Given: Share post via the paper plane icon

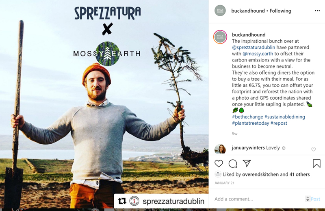Looking at the screenshot, I should pos(247,163).
